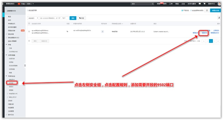
Task: Open the shopping cart icon in the header
Action: coord(204,4)
